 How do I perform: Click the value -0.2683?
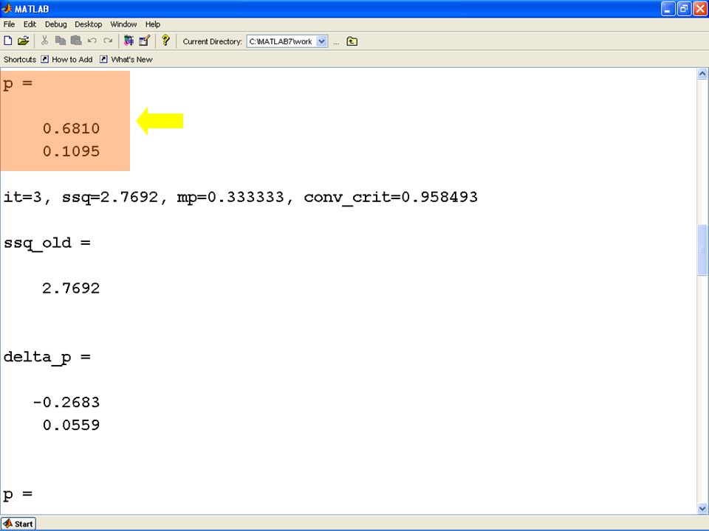66,403
